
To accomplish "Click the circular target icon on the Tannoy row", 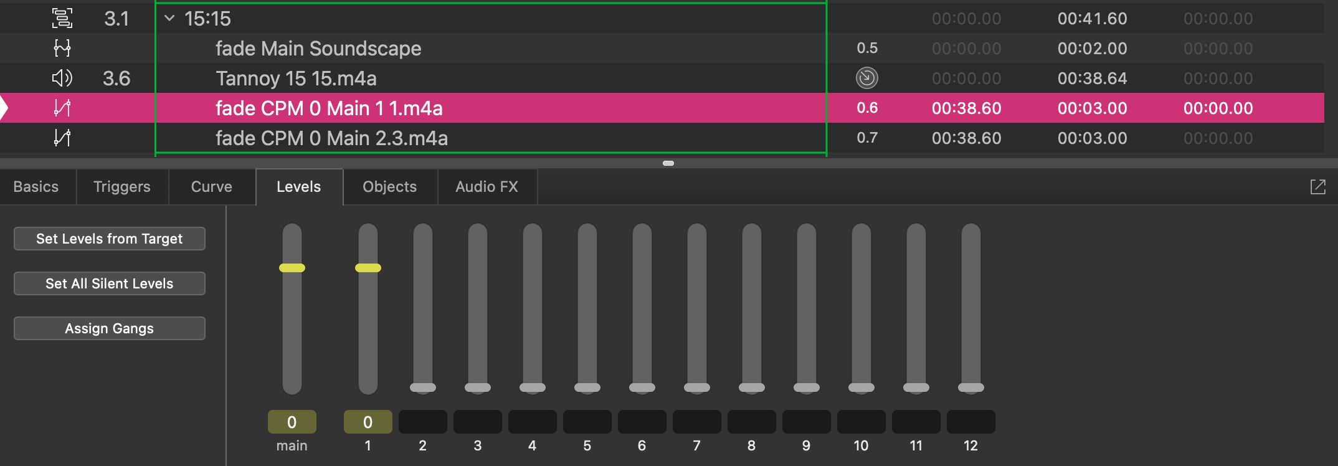I will click(867, 78).
